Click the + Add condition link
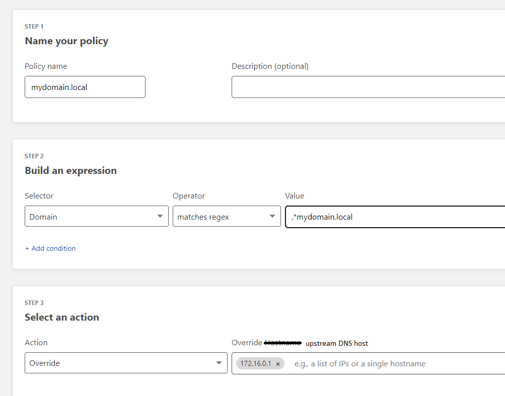505x396 pixels. [50, 248]
